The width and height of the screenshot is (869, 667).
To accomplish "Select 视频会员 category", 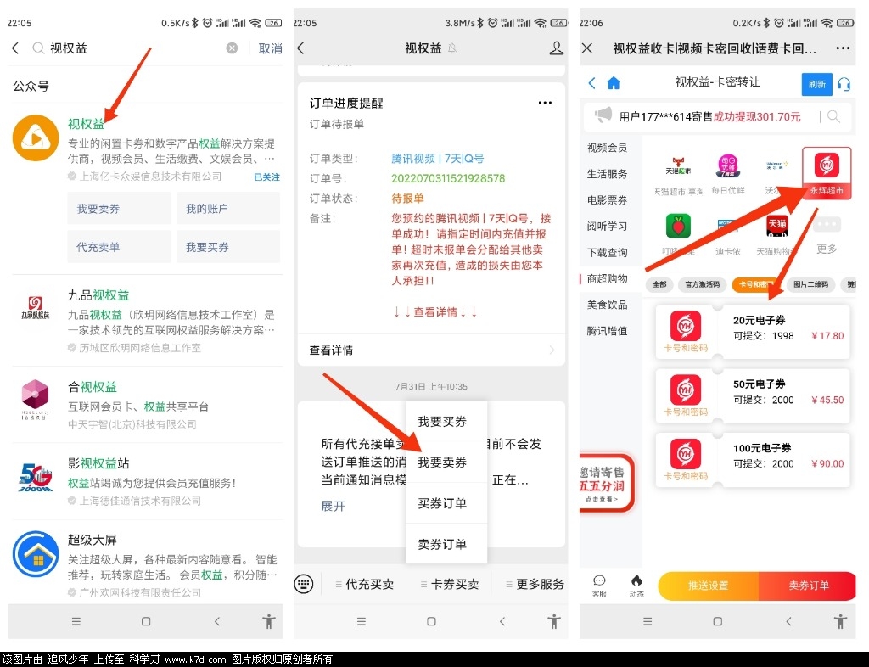I will (608, 148).
